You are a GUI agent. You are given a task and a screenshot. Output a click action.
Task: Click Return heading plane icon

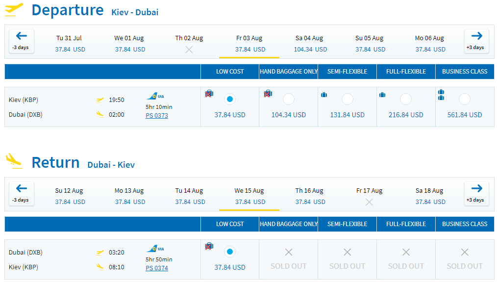[x=14, y=161]
